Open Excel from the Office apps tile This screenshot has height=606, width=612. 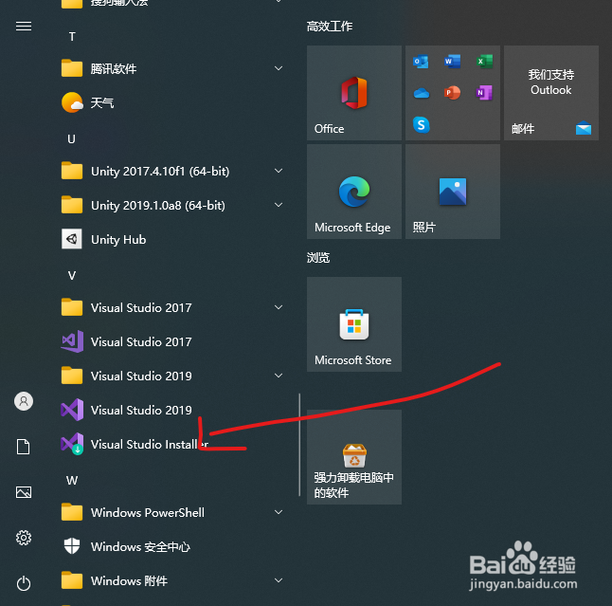[x=484, y=62]
